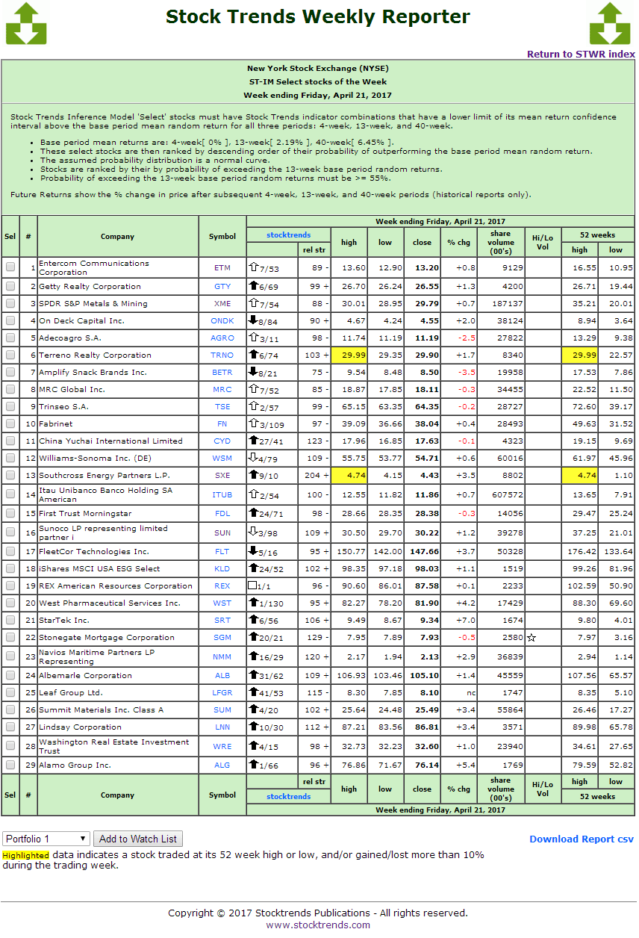Select the Getty Realty Corporation checkbox

[x=10, y=286]
